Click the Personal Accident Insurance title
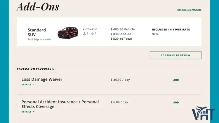The width and height of the screenshot is (219, 123). [x=60, y=104]
